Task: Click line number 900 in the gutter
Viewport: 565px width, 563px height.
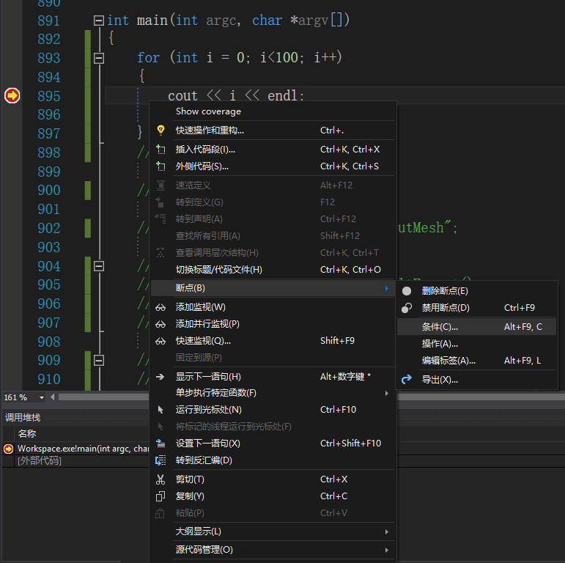Action: 48,190
